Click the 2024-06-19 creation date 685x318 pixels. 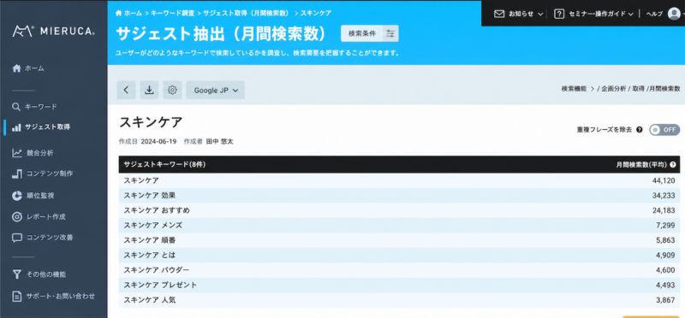tap(158, 142)
